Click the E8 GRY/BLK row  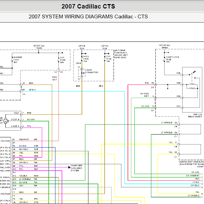point(25,163)
